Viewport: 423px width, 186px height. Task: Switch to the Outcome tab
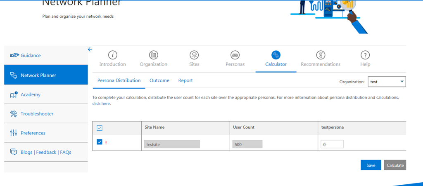(x=159, y=80)
